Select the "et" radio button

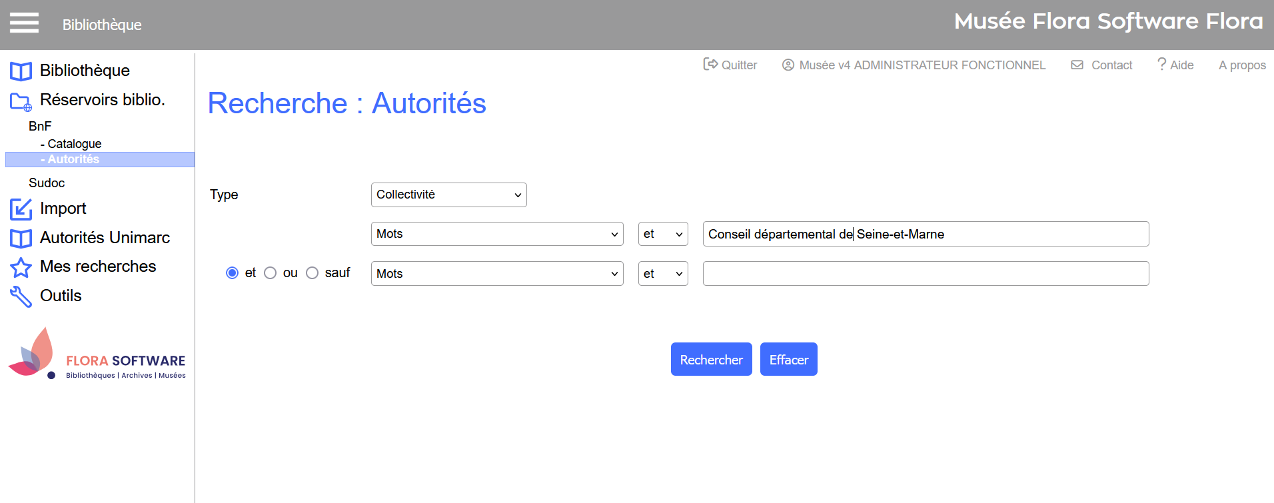point(232,273)
